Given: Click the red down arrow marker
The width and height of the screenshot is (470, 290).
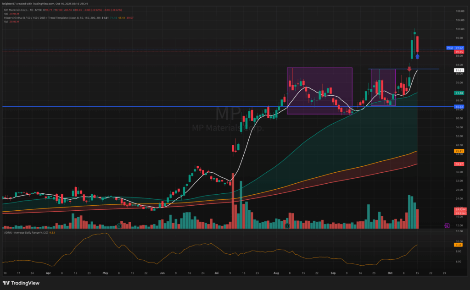Looking at the screenshot, I should click(409, 68).
